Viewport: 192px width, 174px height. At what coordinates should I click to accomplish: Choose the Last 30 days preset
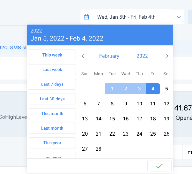(x=52, y=99)
